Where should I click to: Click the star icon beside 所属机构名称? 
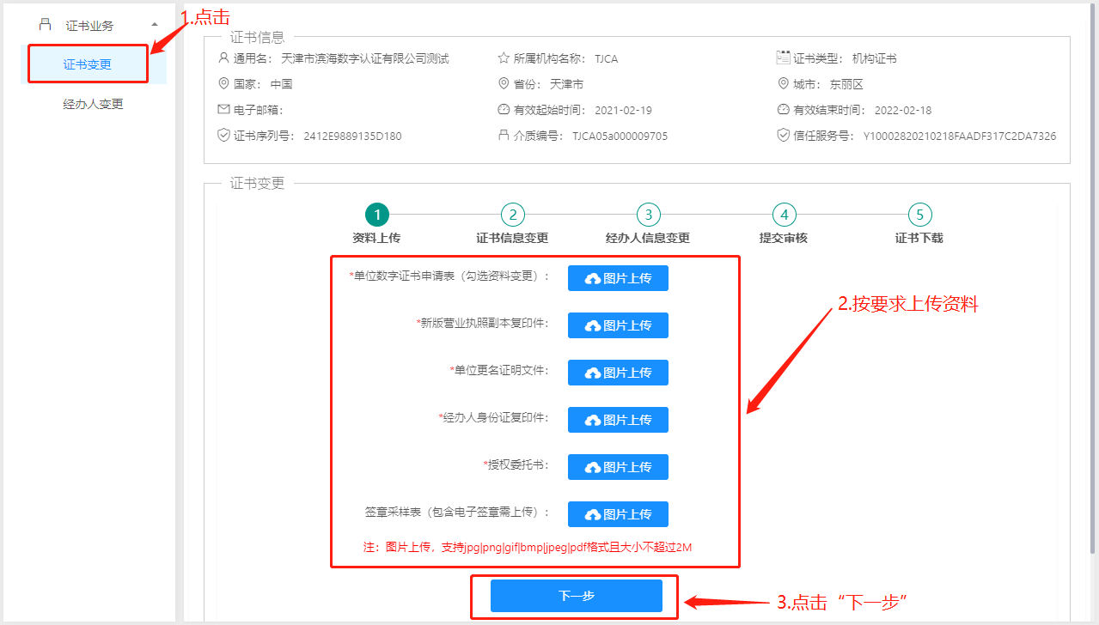(x=504, y=58)
